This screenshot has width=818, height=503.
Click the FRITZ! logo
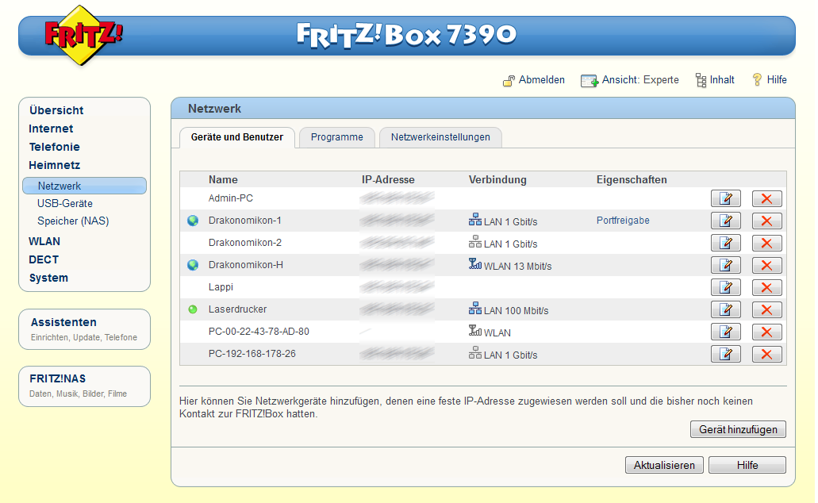tap(83, 35)
